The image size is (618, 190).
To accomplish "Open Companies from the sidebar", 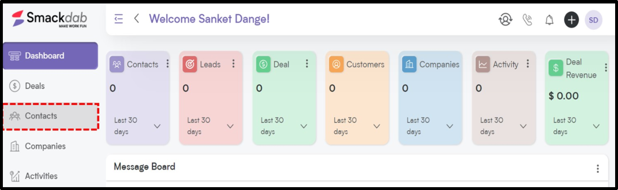I will (x=45, y=146).
